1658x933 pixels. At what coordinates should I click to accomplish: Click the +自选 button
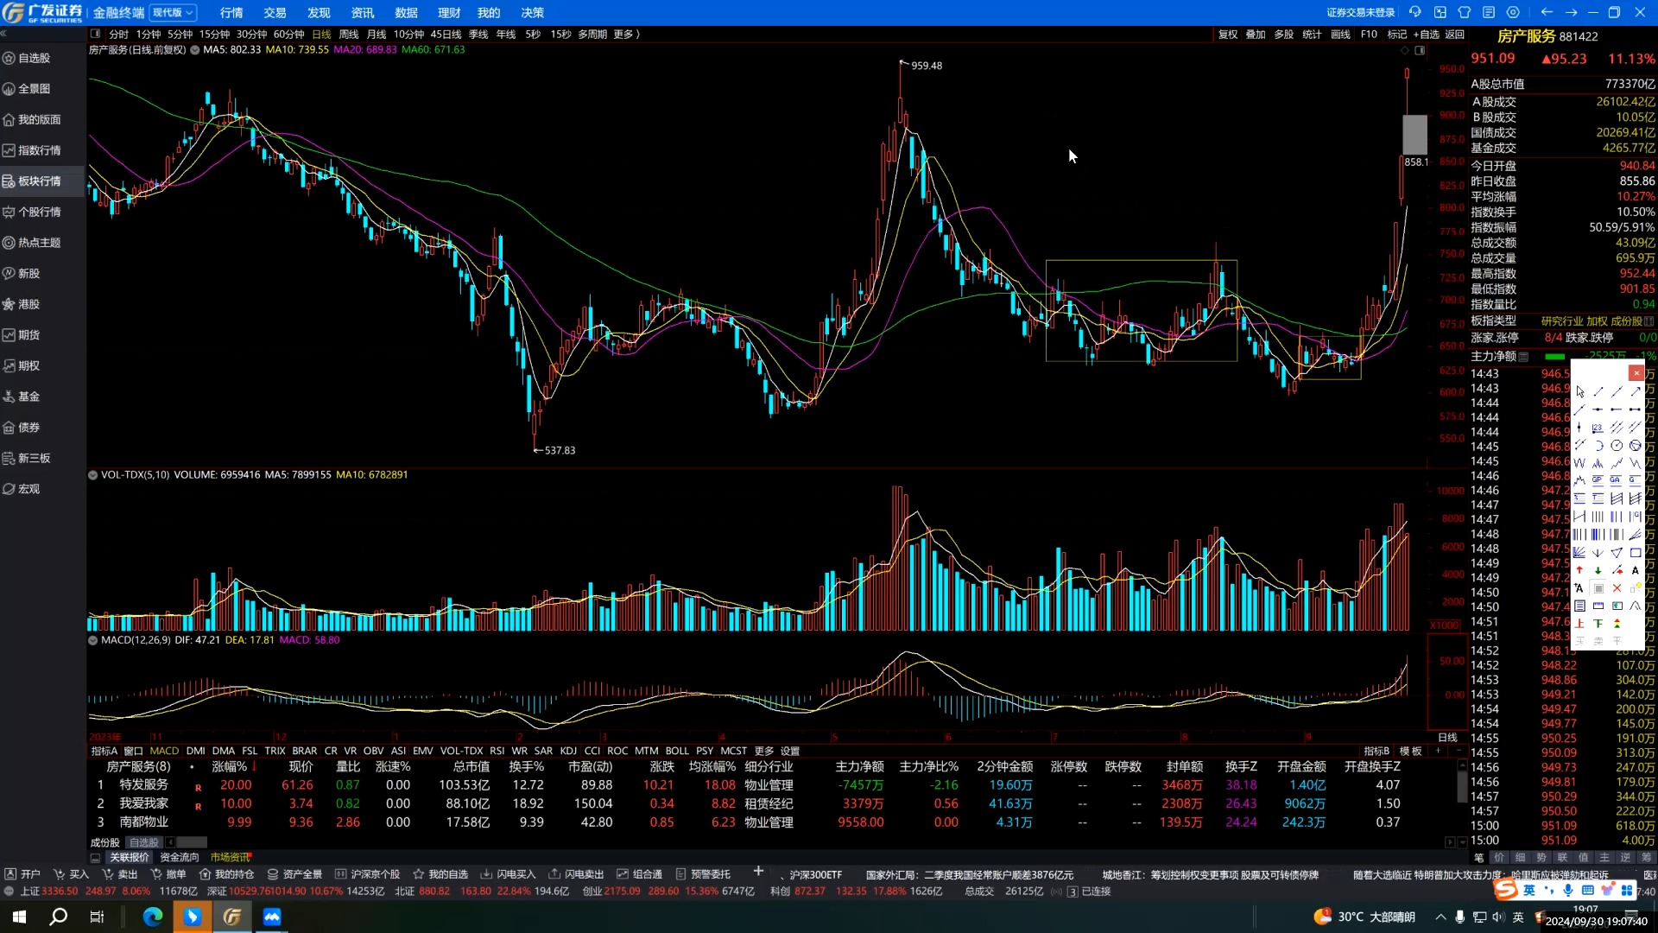pyautogui.click(x=1426, y=35)
